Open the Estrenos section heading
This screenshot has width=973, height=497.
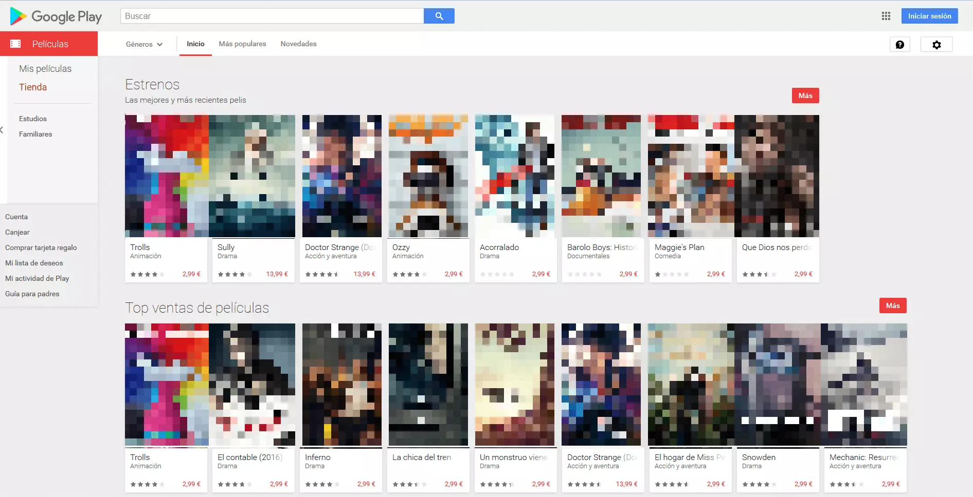(x=152, y=84)
